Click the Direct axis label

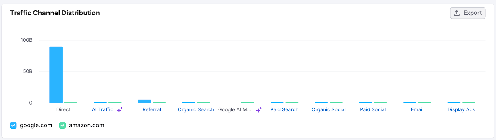[x=63, y=109]
